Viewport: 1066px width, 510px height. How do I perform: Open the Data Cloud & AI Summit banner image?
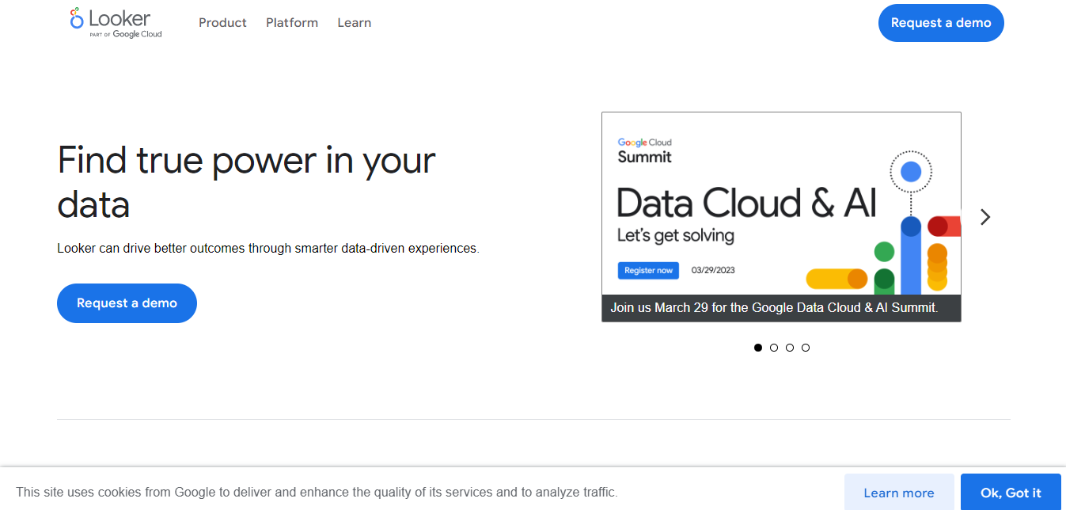pyautogui.click(x=781, y=204)
